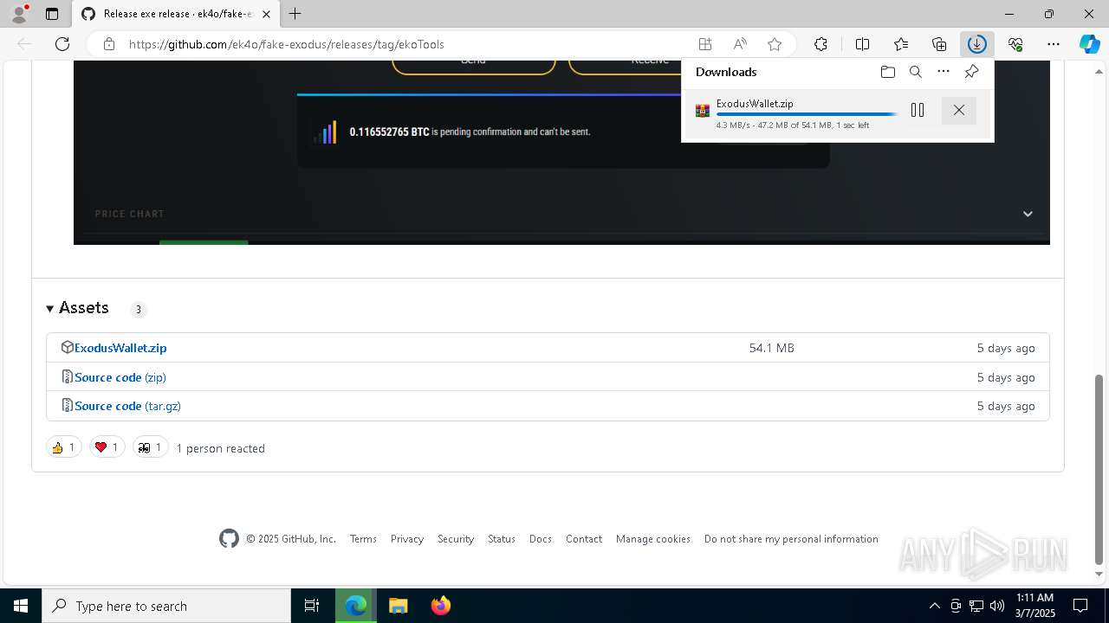Open Extensions puzzle icon

(x=820, y=44)
